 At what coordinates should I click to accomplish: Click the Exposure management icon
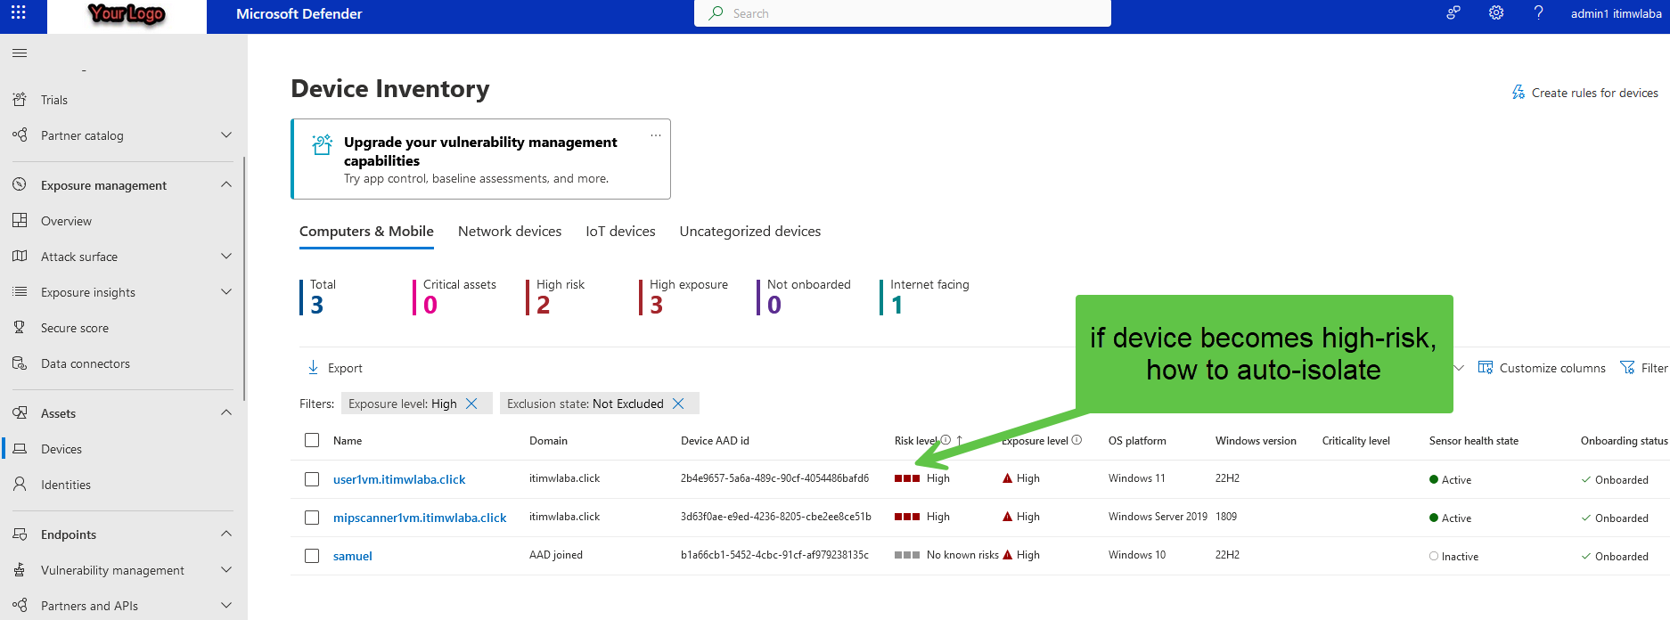coord(20,185)
